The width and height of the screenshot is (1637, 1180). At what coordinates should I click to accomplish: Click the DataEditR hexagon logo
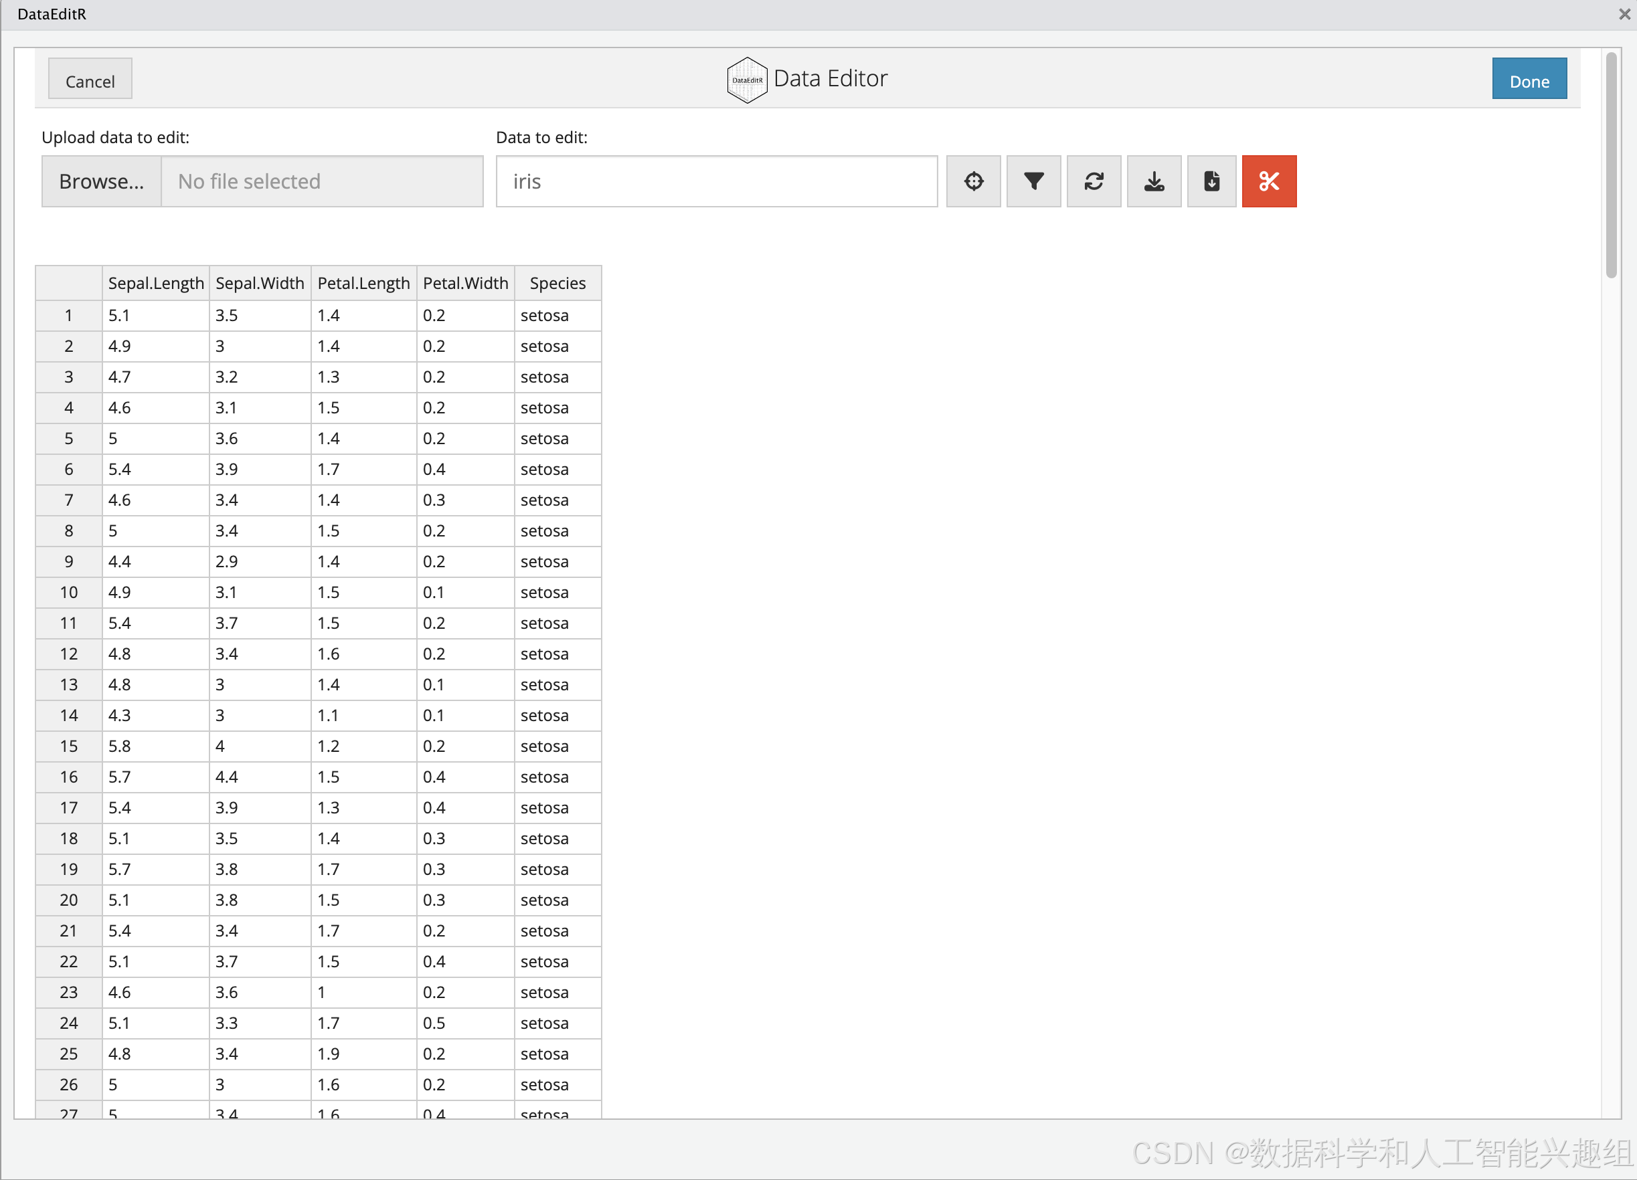[x=746, y=80]
